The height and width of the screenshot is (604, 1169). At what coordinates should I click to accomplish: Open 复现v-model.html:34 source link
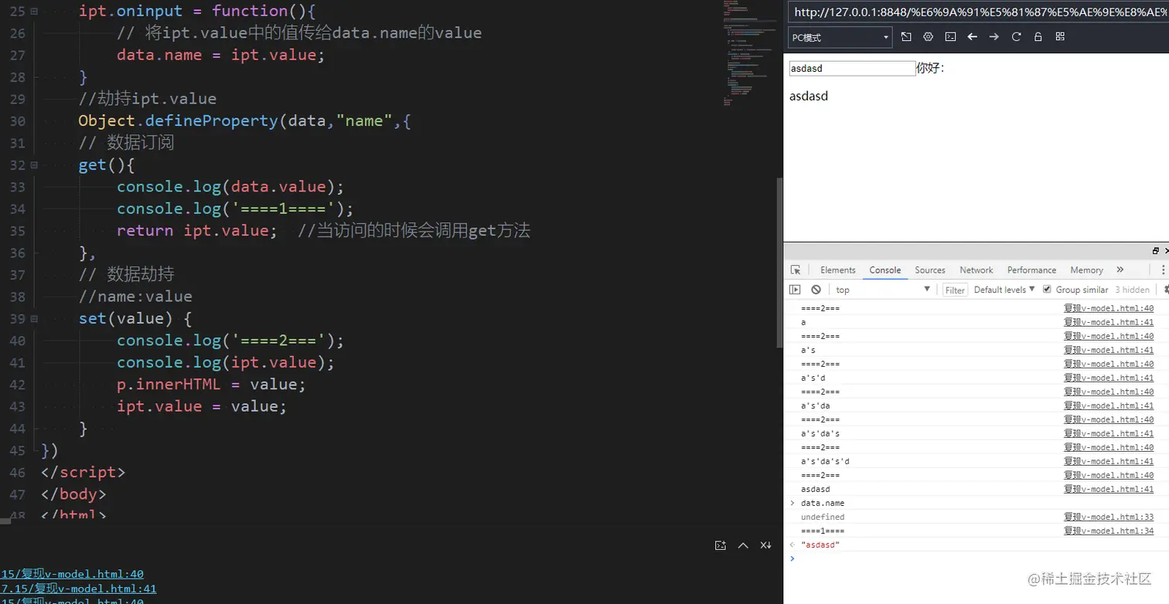1108,531
